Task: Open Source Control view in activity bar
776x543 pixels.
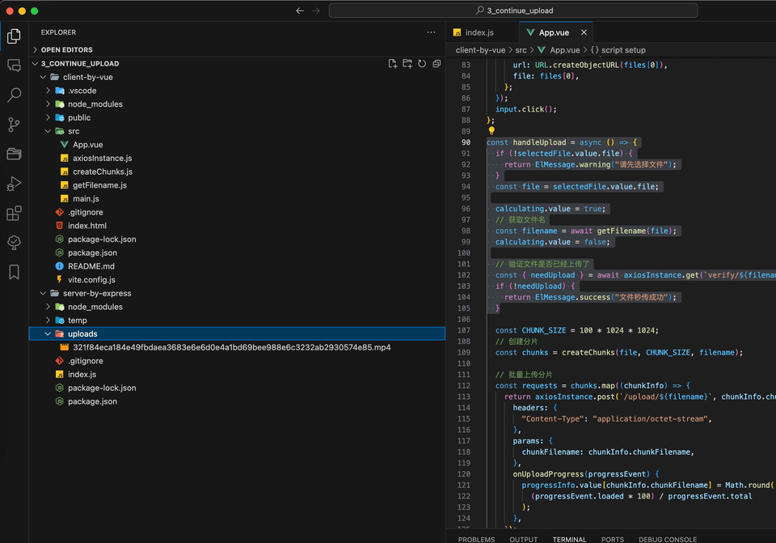Action: coord(14,125)
